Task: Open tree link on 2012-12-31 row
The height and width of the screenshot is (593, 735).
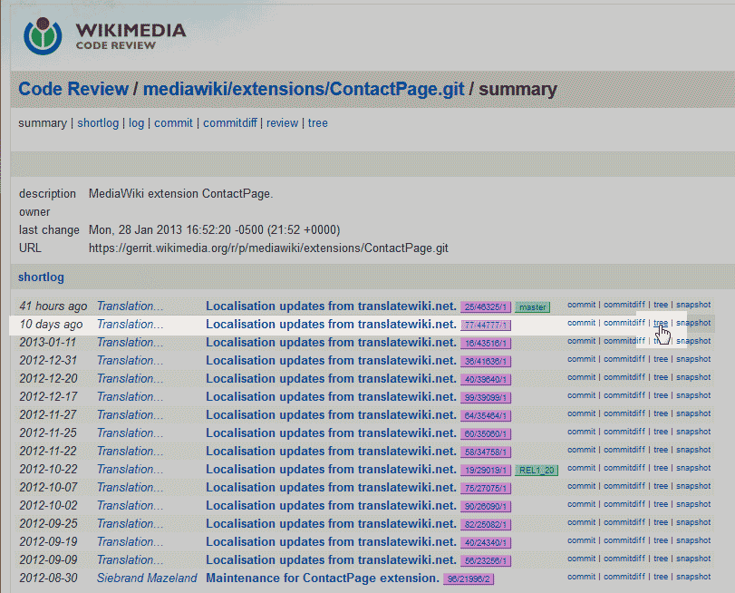Action: pos(661,359)
